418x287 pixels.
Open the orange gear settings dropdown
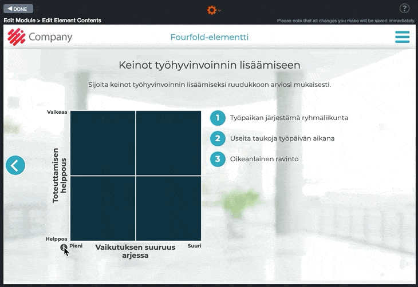click(x=214, y=10)
